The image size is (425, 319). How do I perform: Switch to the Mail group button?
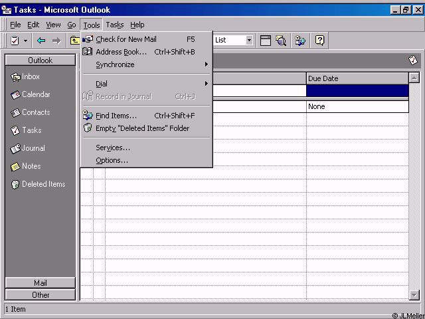point(41,282)
